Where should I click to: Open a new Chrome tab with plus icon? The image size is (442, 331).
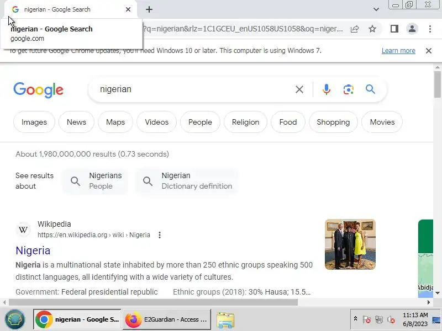click(149, 9)
